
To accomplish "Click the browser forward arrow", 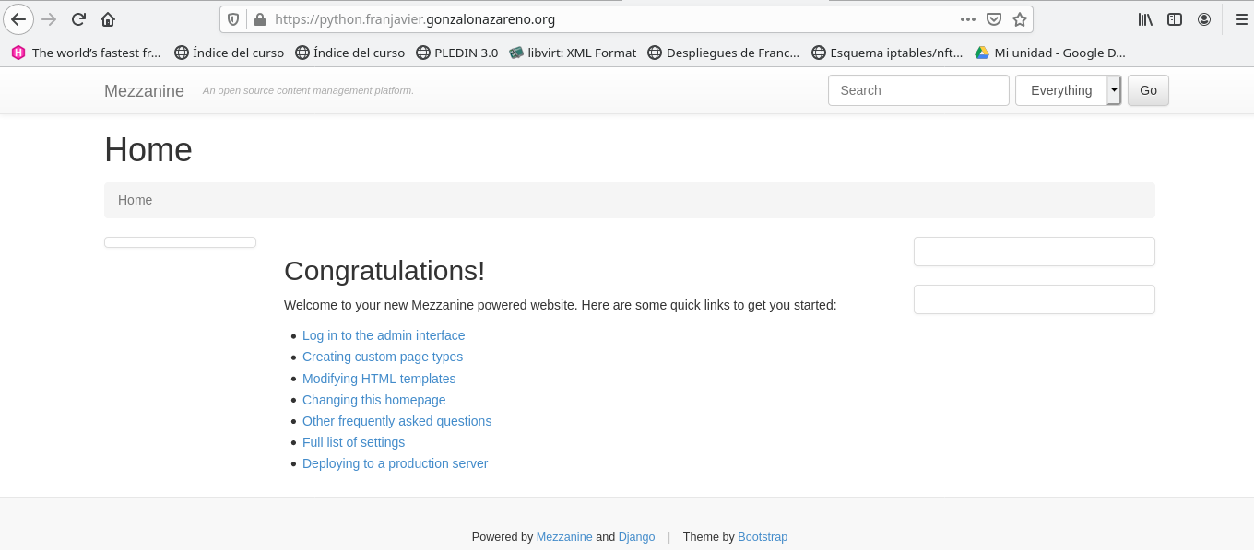I will pyautogui.click(x=50, y=19).
